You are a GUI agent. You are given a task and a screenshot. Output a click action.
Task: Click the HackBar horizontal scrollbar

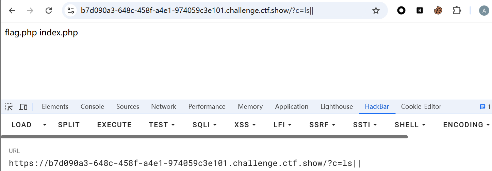point(204,137)
